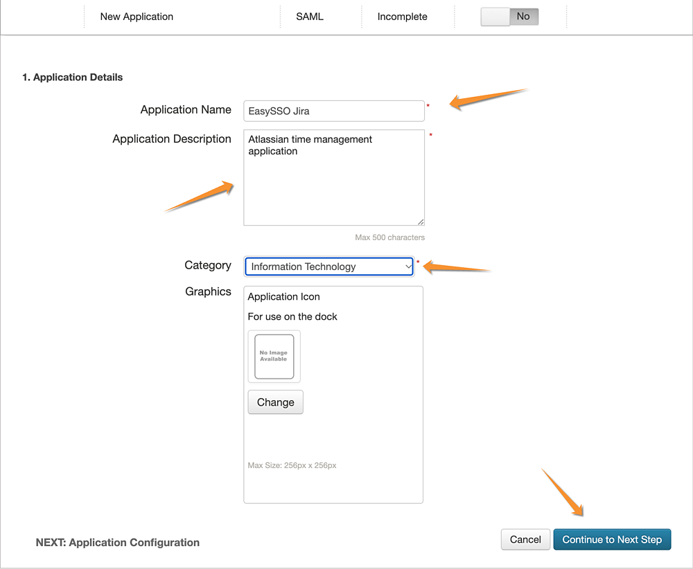Click the "1. Application Details" heading
The width and height of the screenshot is (693, 569).
point(73,78)
